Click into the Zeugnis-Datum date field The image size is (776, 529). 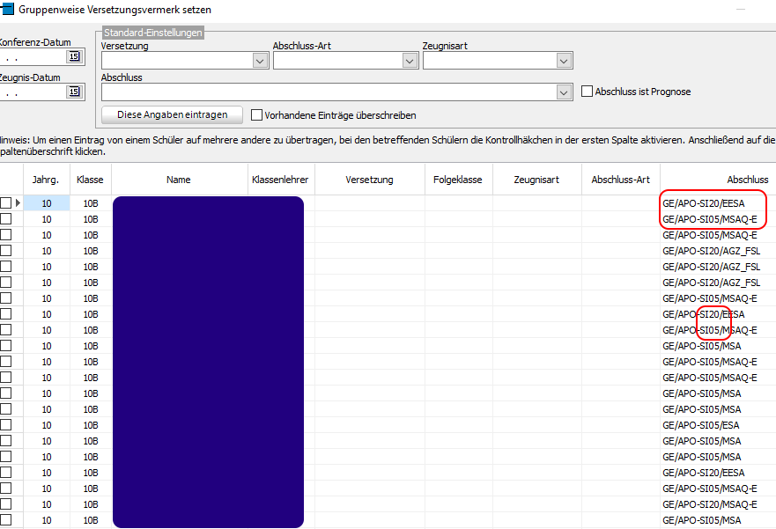point(32,92)
